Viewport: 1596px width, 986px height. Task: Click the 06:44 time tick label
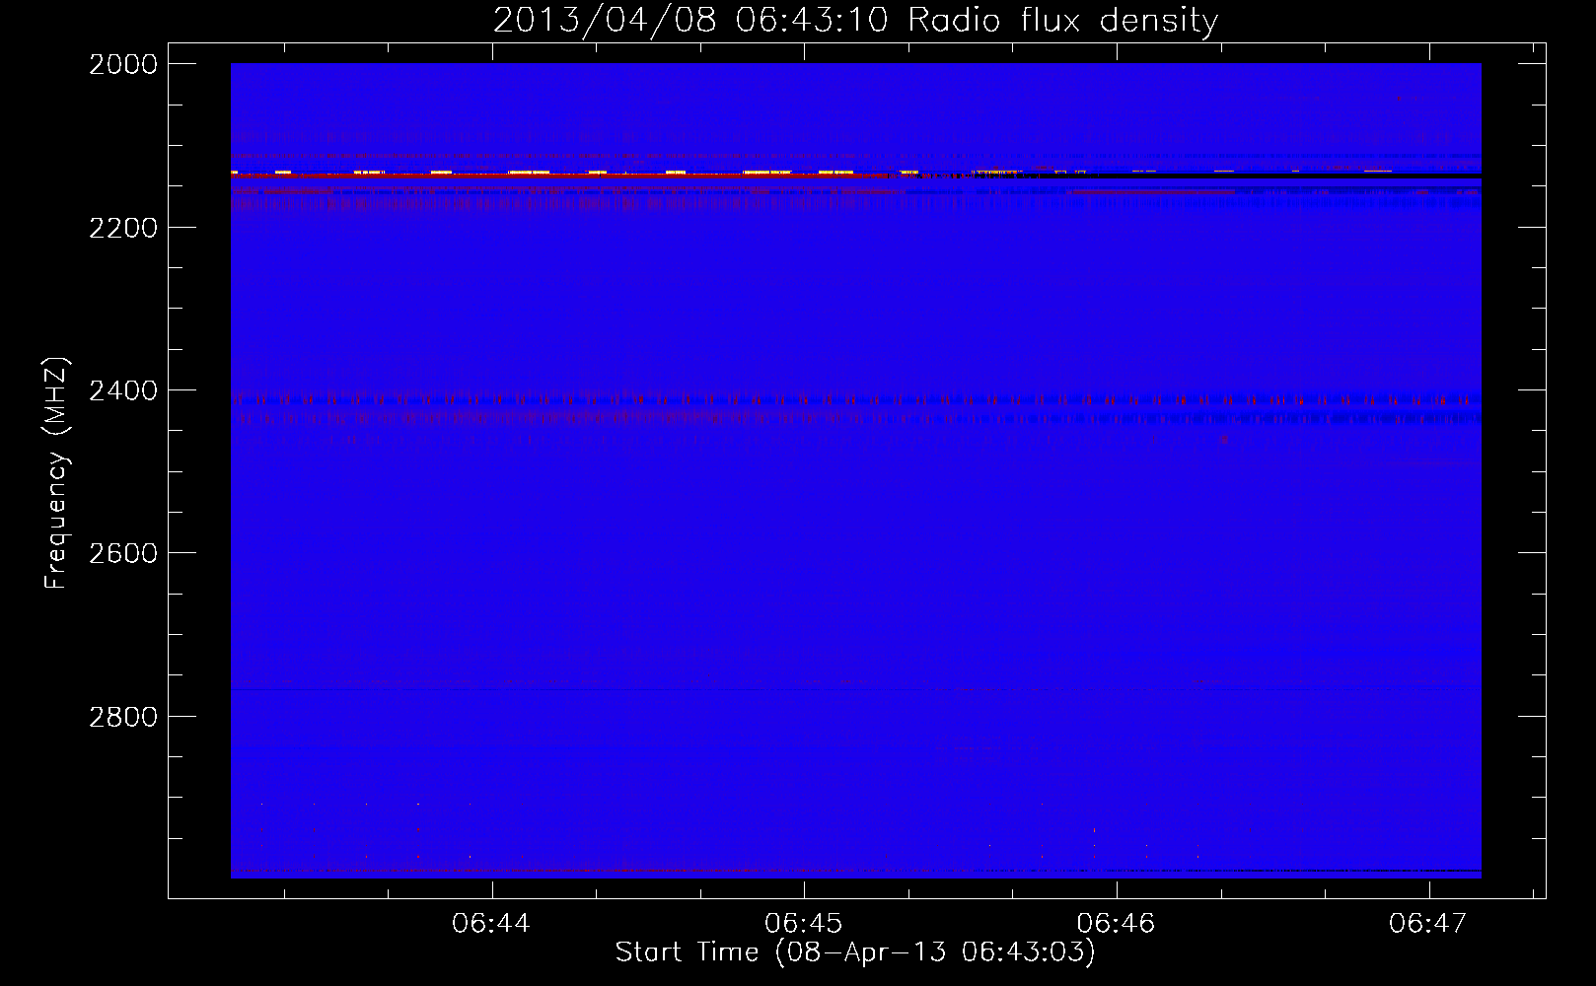491,924
